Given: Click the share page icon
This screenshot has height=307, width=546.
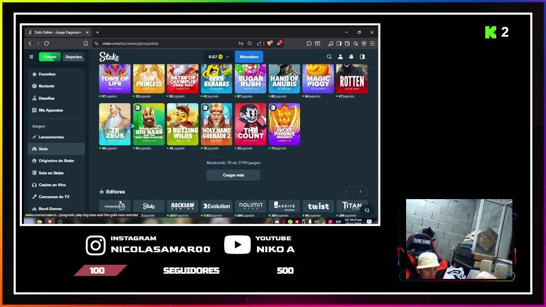Looking at the screenshot, I should pyautogui.click(x=259, y=43).
